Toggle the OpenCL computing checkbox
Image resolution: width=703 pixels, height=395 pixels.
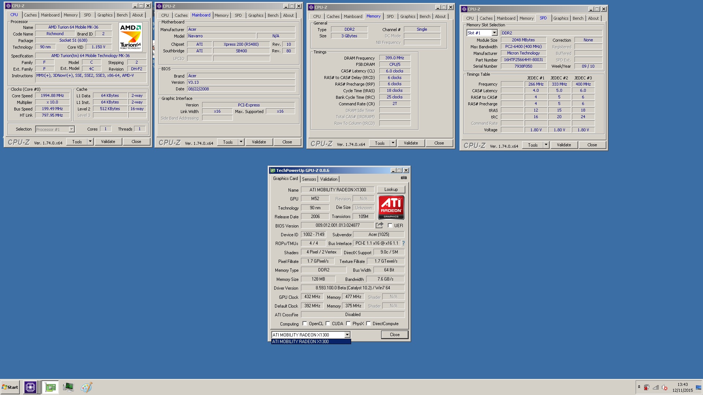tap(305, 324)
